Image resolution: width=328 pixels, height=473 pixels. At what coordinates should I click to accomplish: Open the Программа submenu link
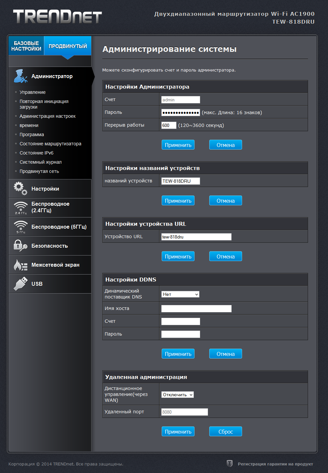click(32, 134)
